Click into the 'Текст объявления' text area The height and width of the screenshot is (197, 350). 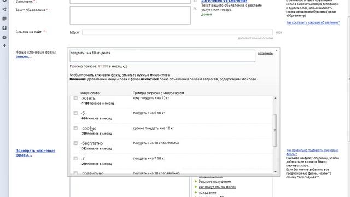tap(130, 15)
